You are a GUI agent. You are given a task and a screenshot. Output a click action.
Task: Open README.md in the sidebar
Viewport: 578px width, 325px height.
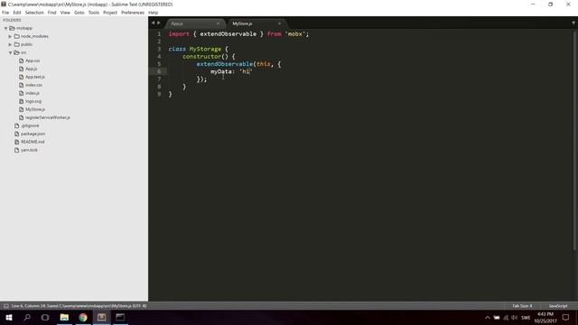pos(33,142)
